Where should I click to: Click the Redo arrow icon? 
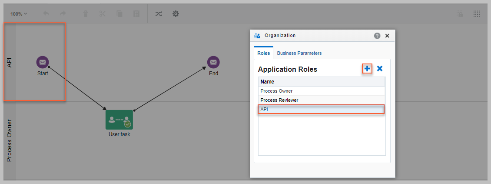coord(63,14)
